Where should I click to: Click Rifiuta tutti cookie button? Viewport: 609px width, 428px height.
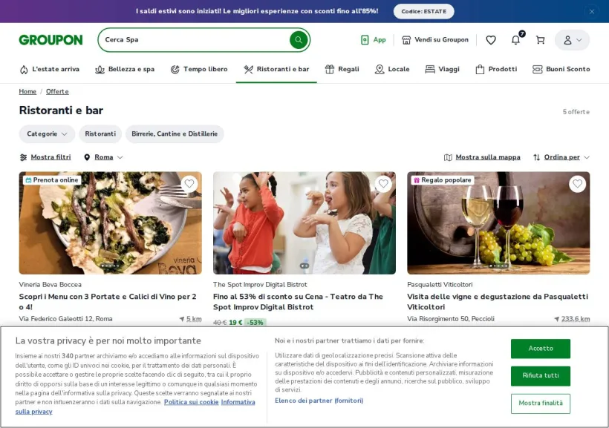[x=540, y=375]
